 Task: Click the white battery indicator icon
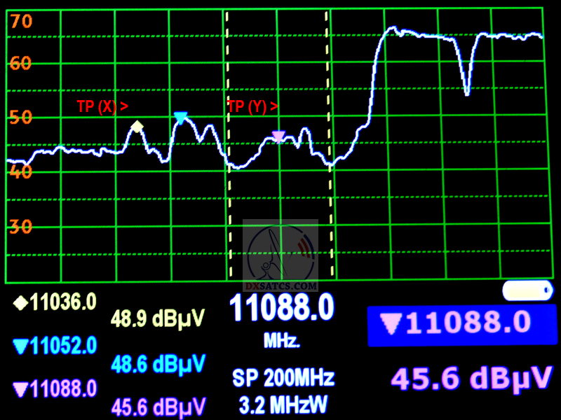[x=527, y=290]
